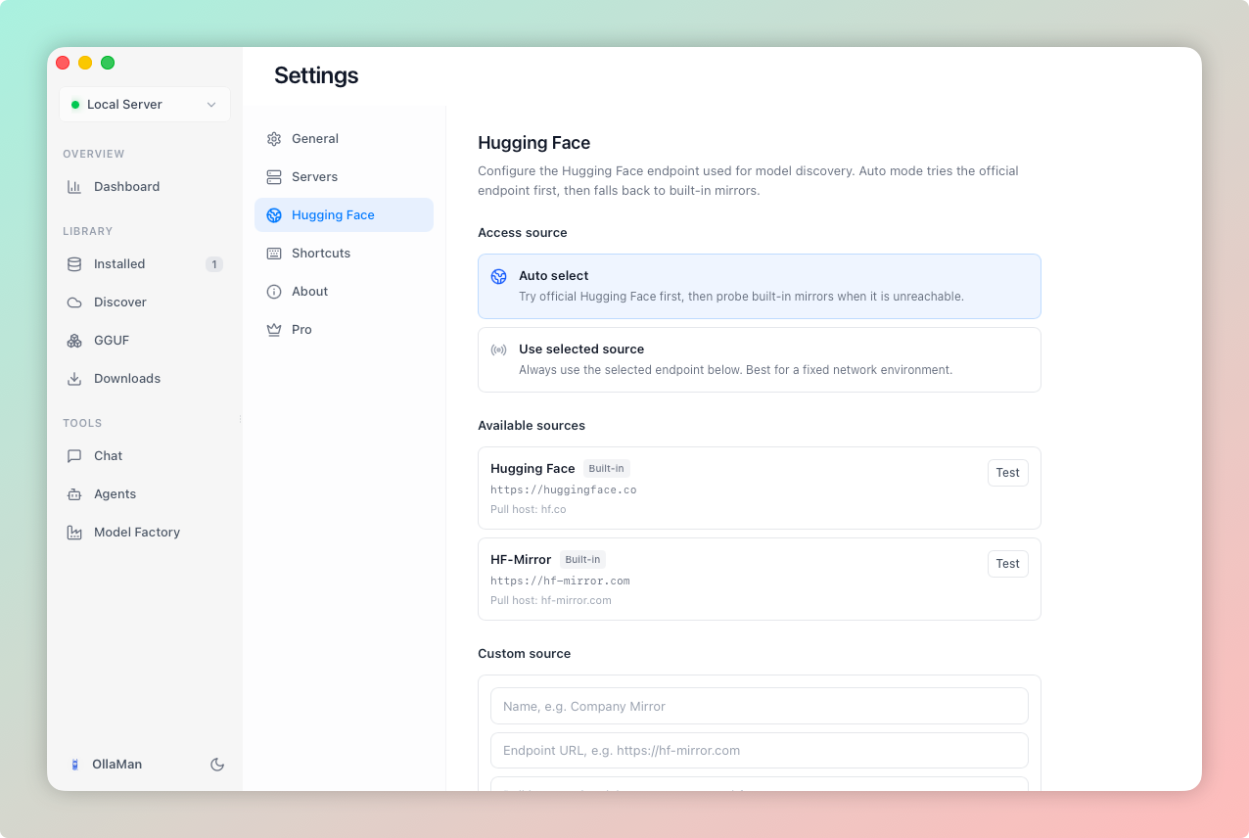Click the GGUF cubes icon
This screenshot has width=1249, height=838.
pyautogui.click(x=74, y=341)
